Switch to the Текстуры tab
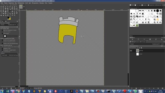 tap(138, 5)
